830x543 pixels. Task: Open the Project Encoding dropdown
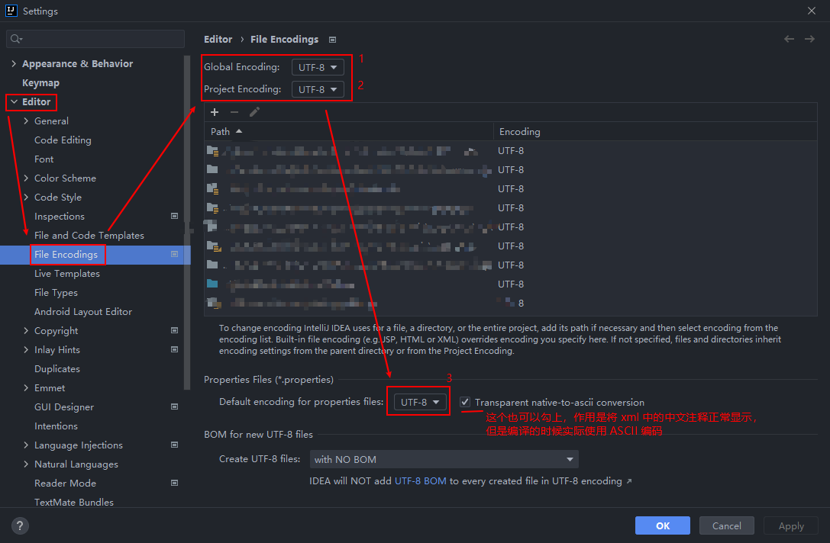pos(318,89)
